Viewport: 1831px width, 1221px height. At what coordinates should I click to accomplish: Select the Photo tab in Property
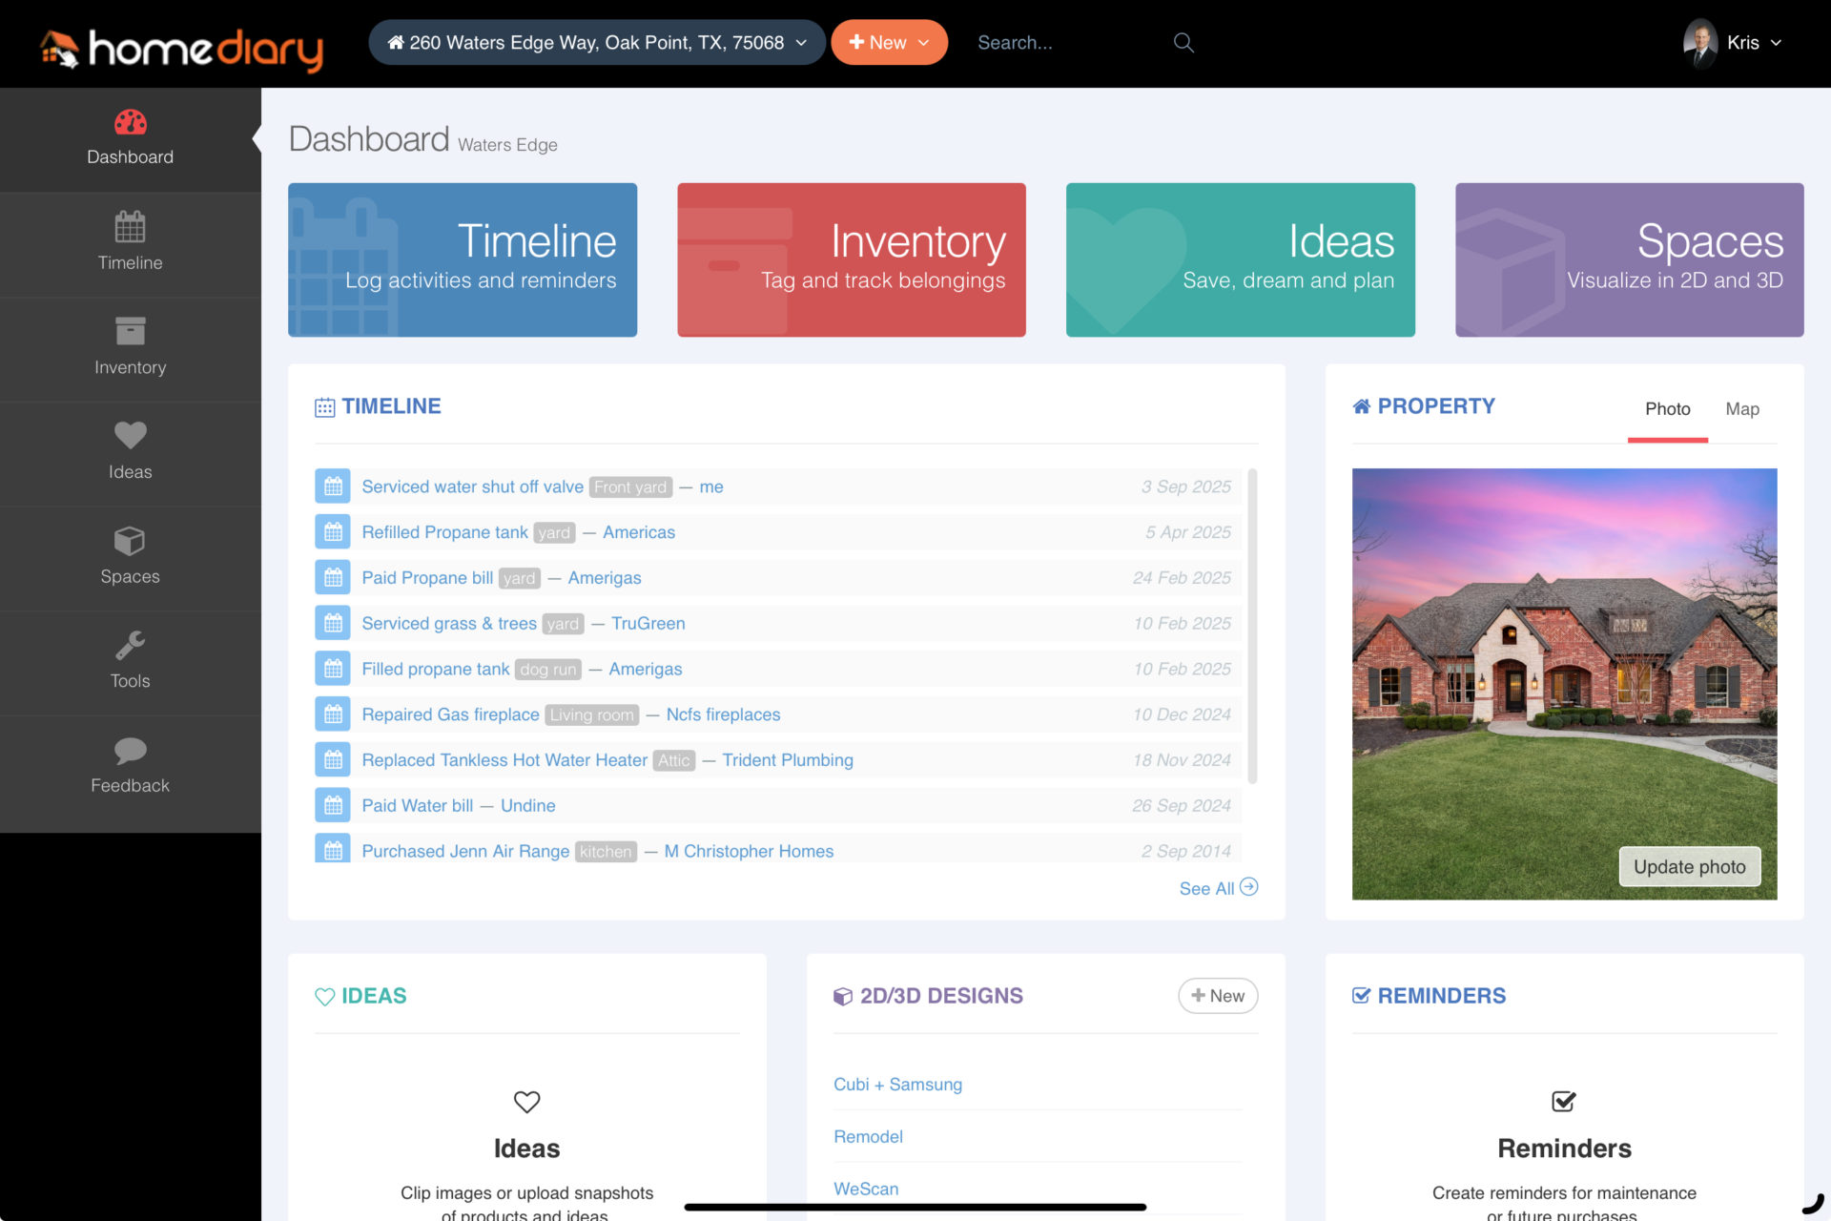pos(1667,409)
